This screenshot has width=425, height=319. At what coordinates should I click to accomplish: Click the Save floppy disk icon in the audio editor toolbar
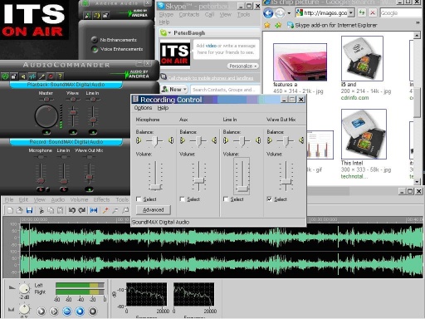[x=29, y=210]
